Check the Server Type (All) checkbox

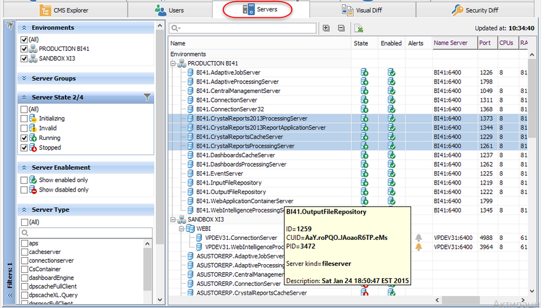[x=24, y=222]
